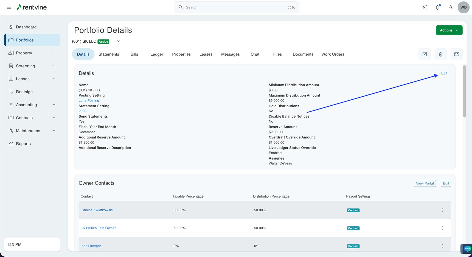472x257 pixels.
Task: Open the Rentsign sidebar item
Action: [24, 92]
